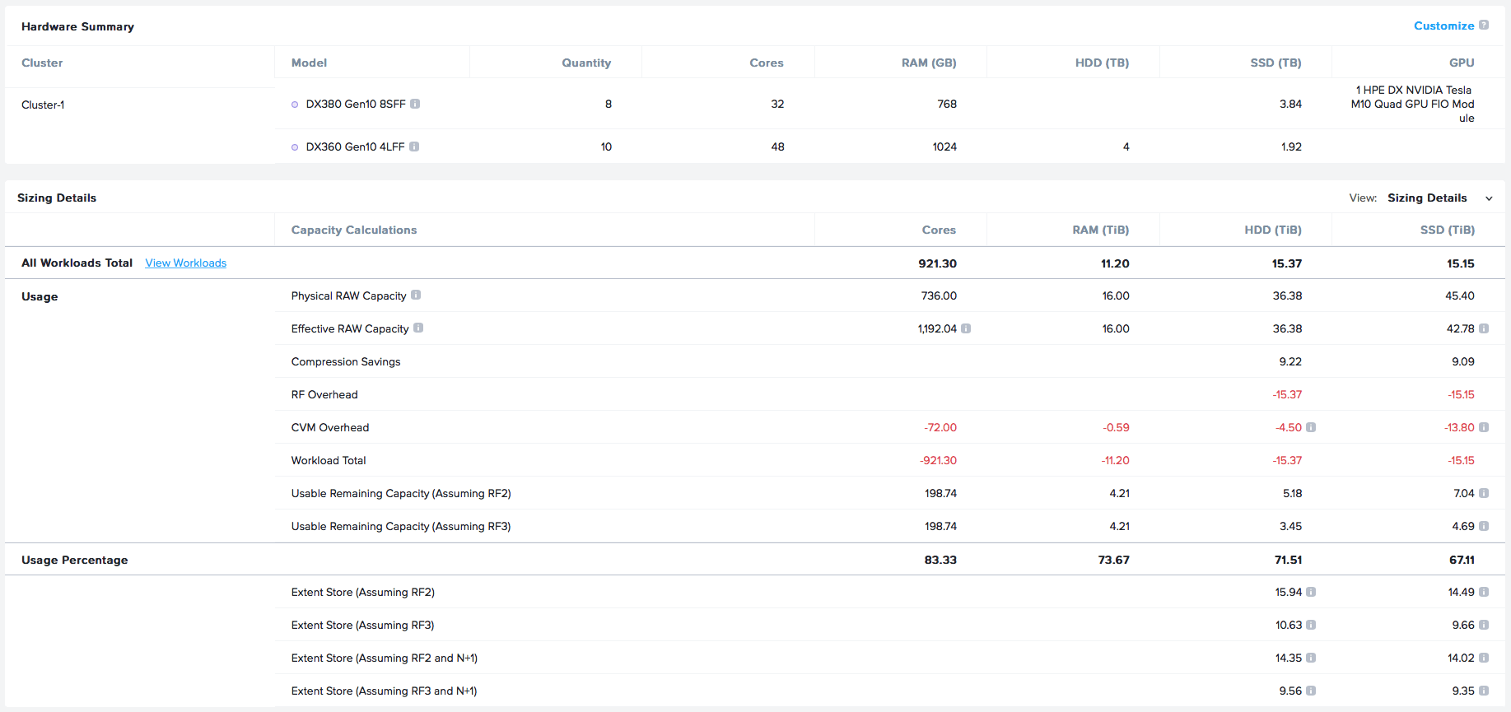Click the purple dot beside DX360 Gen10 4LFF
Screen dimensions: 1511x712
tap(295, 147)
